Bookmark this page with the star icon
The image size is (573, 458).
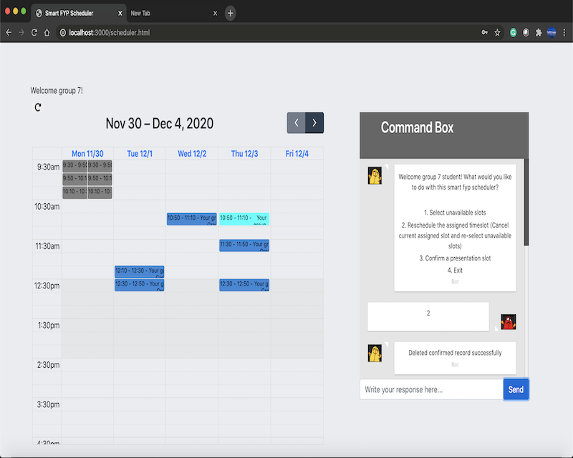click(497, 32)
